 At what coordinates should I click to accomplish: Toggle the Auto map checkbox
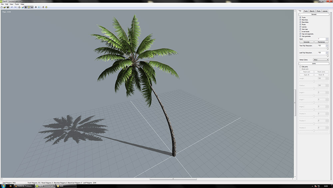tap(300, 29)
